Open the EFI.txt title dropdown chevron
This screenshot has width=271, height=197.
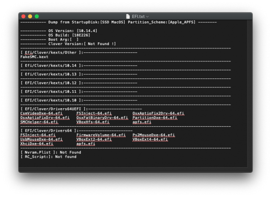coord(147,17)
